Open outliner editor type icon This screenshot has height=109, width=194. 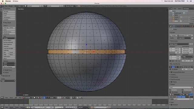171,9
